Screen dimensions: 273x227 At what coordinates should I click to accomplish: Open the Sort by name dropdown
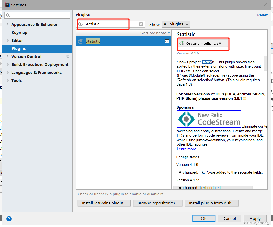pyautogui.click(x=155, y=33)
